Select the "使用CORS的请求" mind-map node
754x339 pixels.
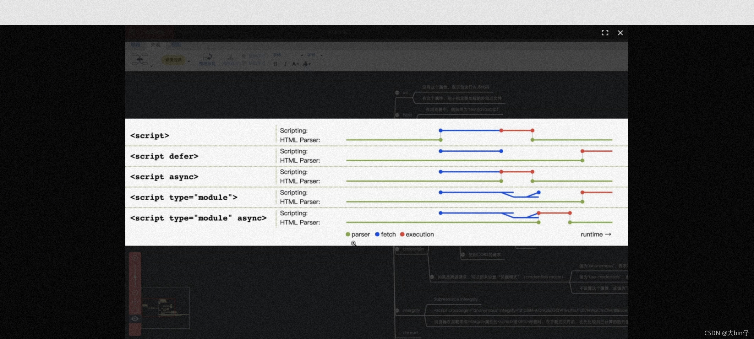tap(484, 255)
